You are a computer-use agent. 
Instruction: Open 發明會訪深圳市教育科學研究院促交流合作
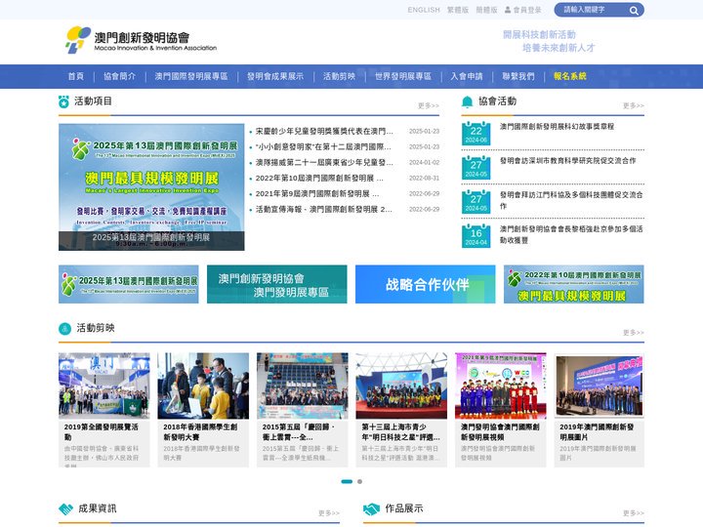click(x=567, y=161)
